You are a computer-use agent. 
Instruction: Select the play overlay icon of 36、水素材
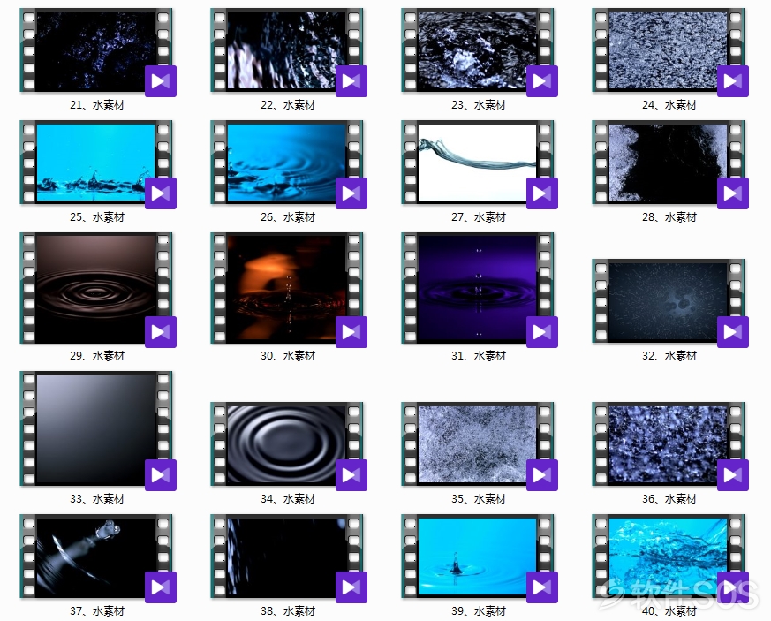coord(733,475)
